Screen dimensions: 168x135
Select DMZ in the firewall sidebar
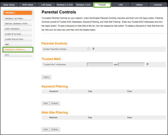pyautogui.click(x=17, y=44)
